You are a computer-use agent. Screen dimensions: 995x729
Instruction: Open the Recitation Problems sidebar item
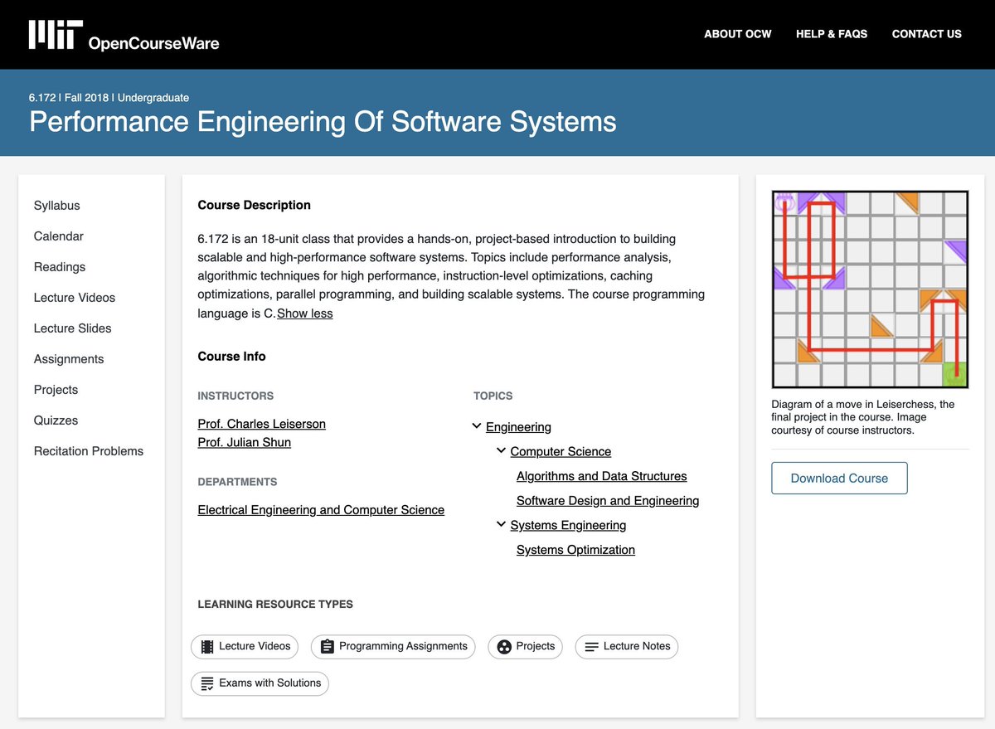tap(89, 451)
